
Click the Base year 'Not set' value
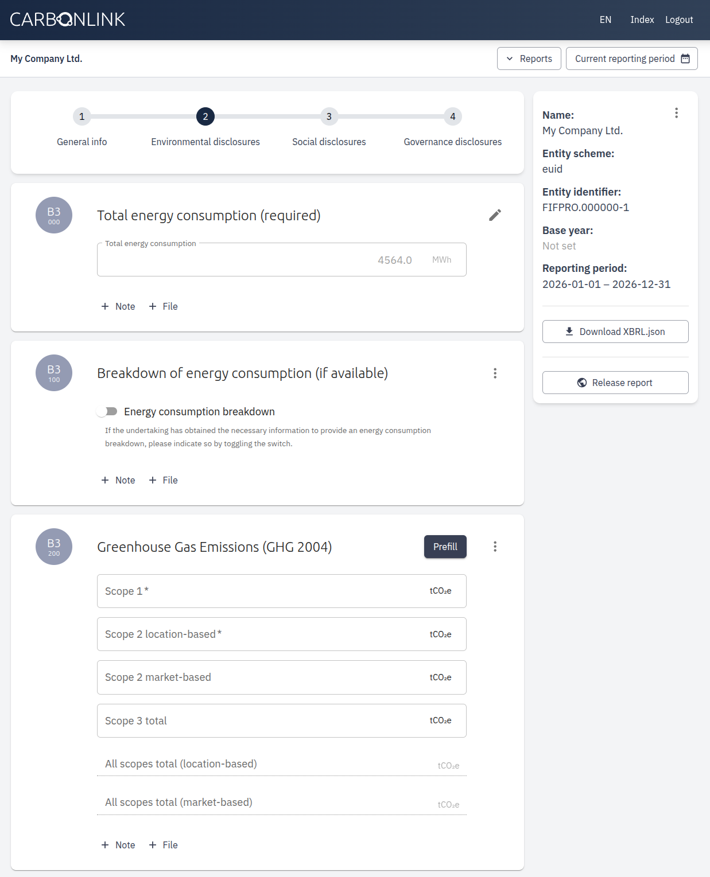pyautogui.click(x=559, y=246)
